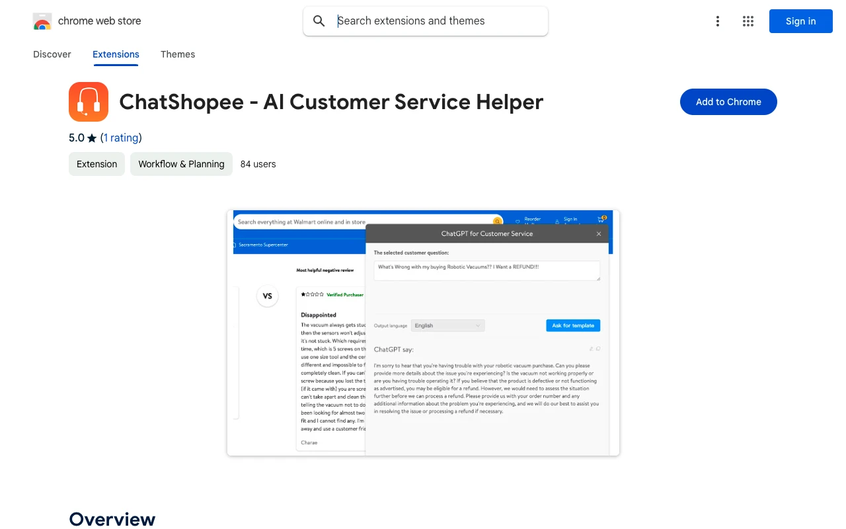Select the Extensions tab
This screenshot has width=846, height=529.
tap(116, 54)
